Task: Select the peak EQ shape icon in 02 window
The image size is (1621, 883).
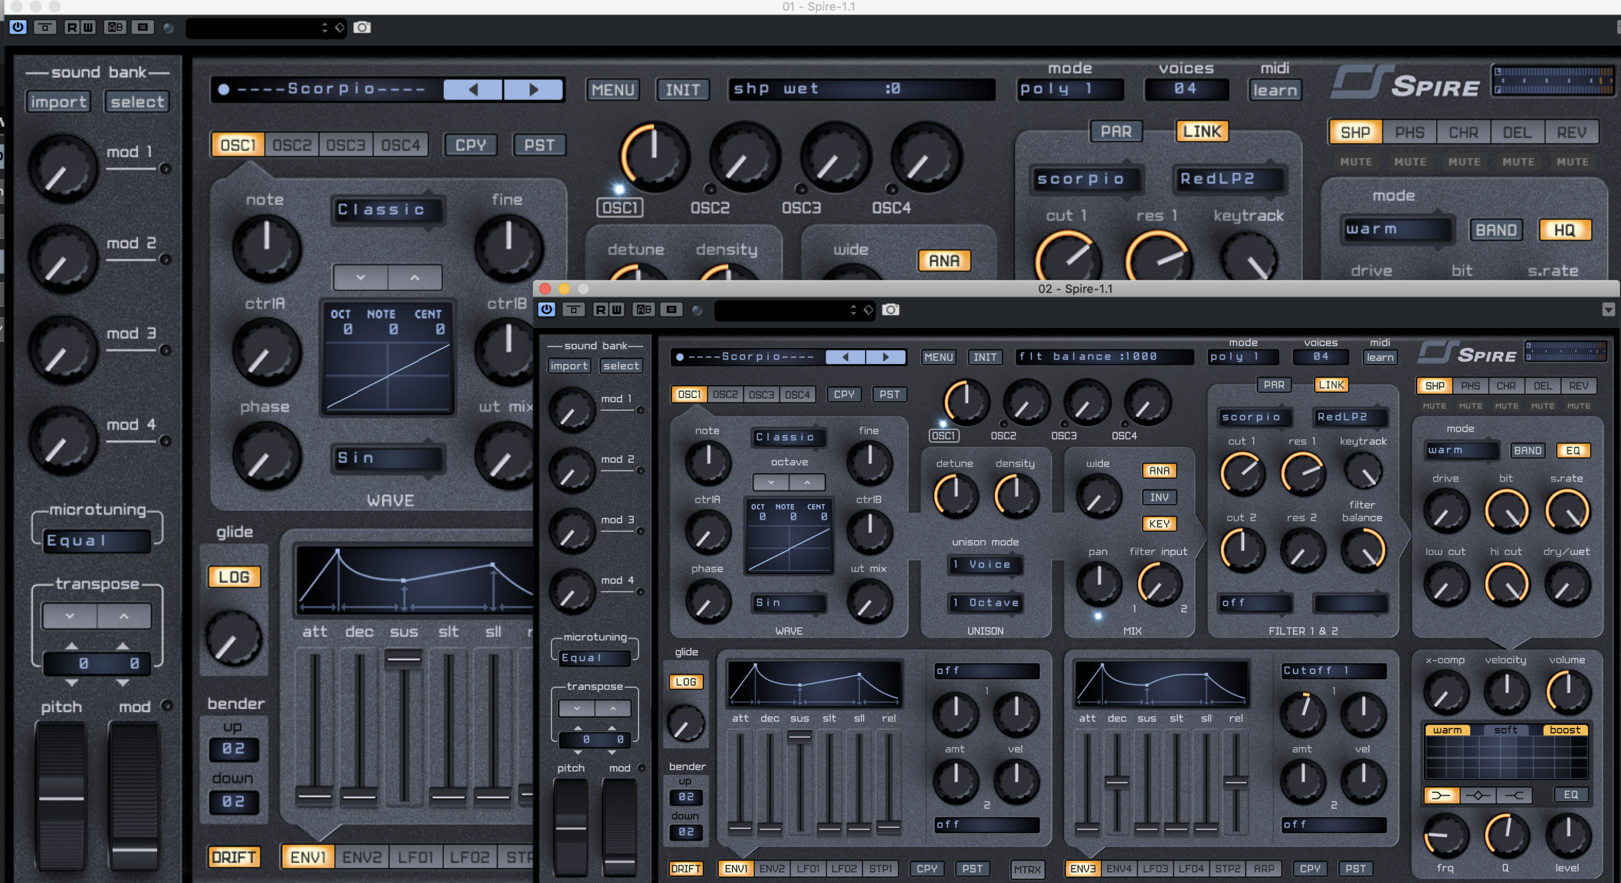Action: (x=1478, y=795)
